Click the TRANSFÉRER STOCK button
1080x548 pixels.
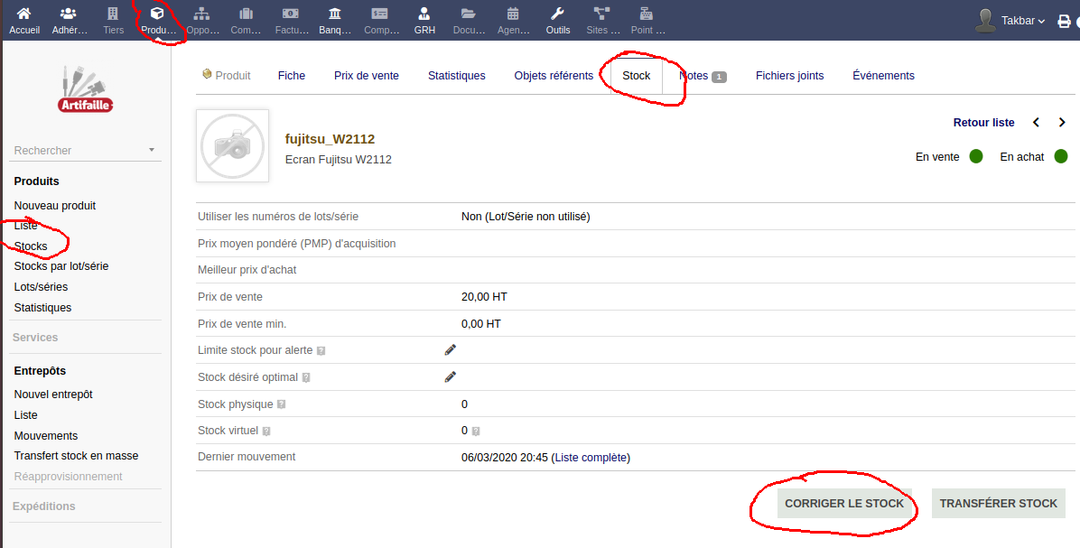tap(999, 503)
